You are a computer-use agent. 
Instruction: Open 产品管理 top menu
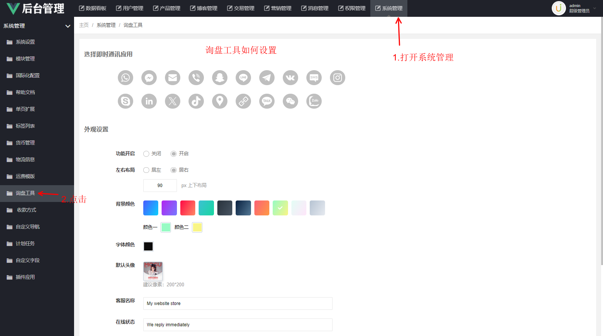click(167, 8)
